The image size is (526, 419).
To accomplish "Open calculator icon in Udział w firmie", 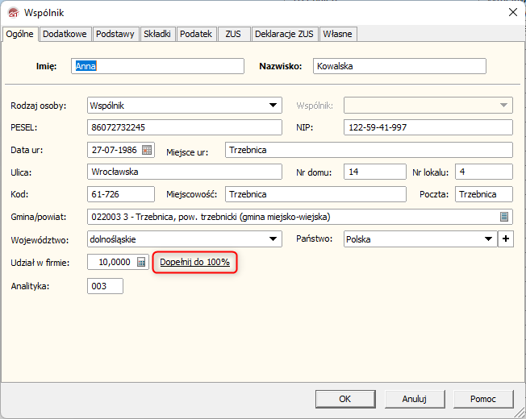I will (141, 262).
